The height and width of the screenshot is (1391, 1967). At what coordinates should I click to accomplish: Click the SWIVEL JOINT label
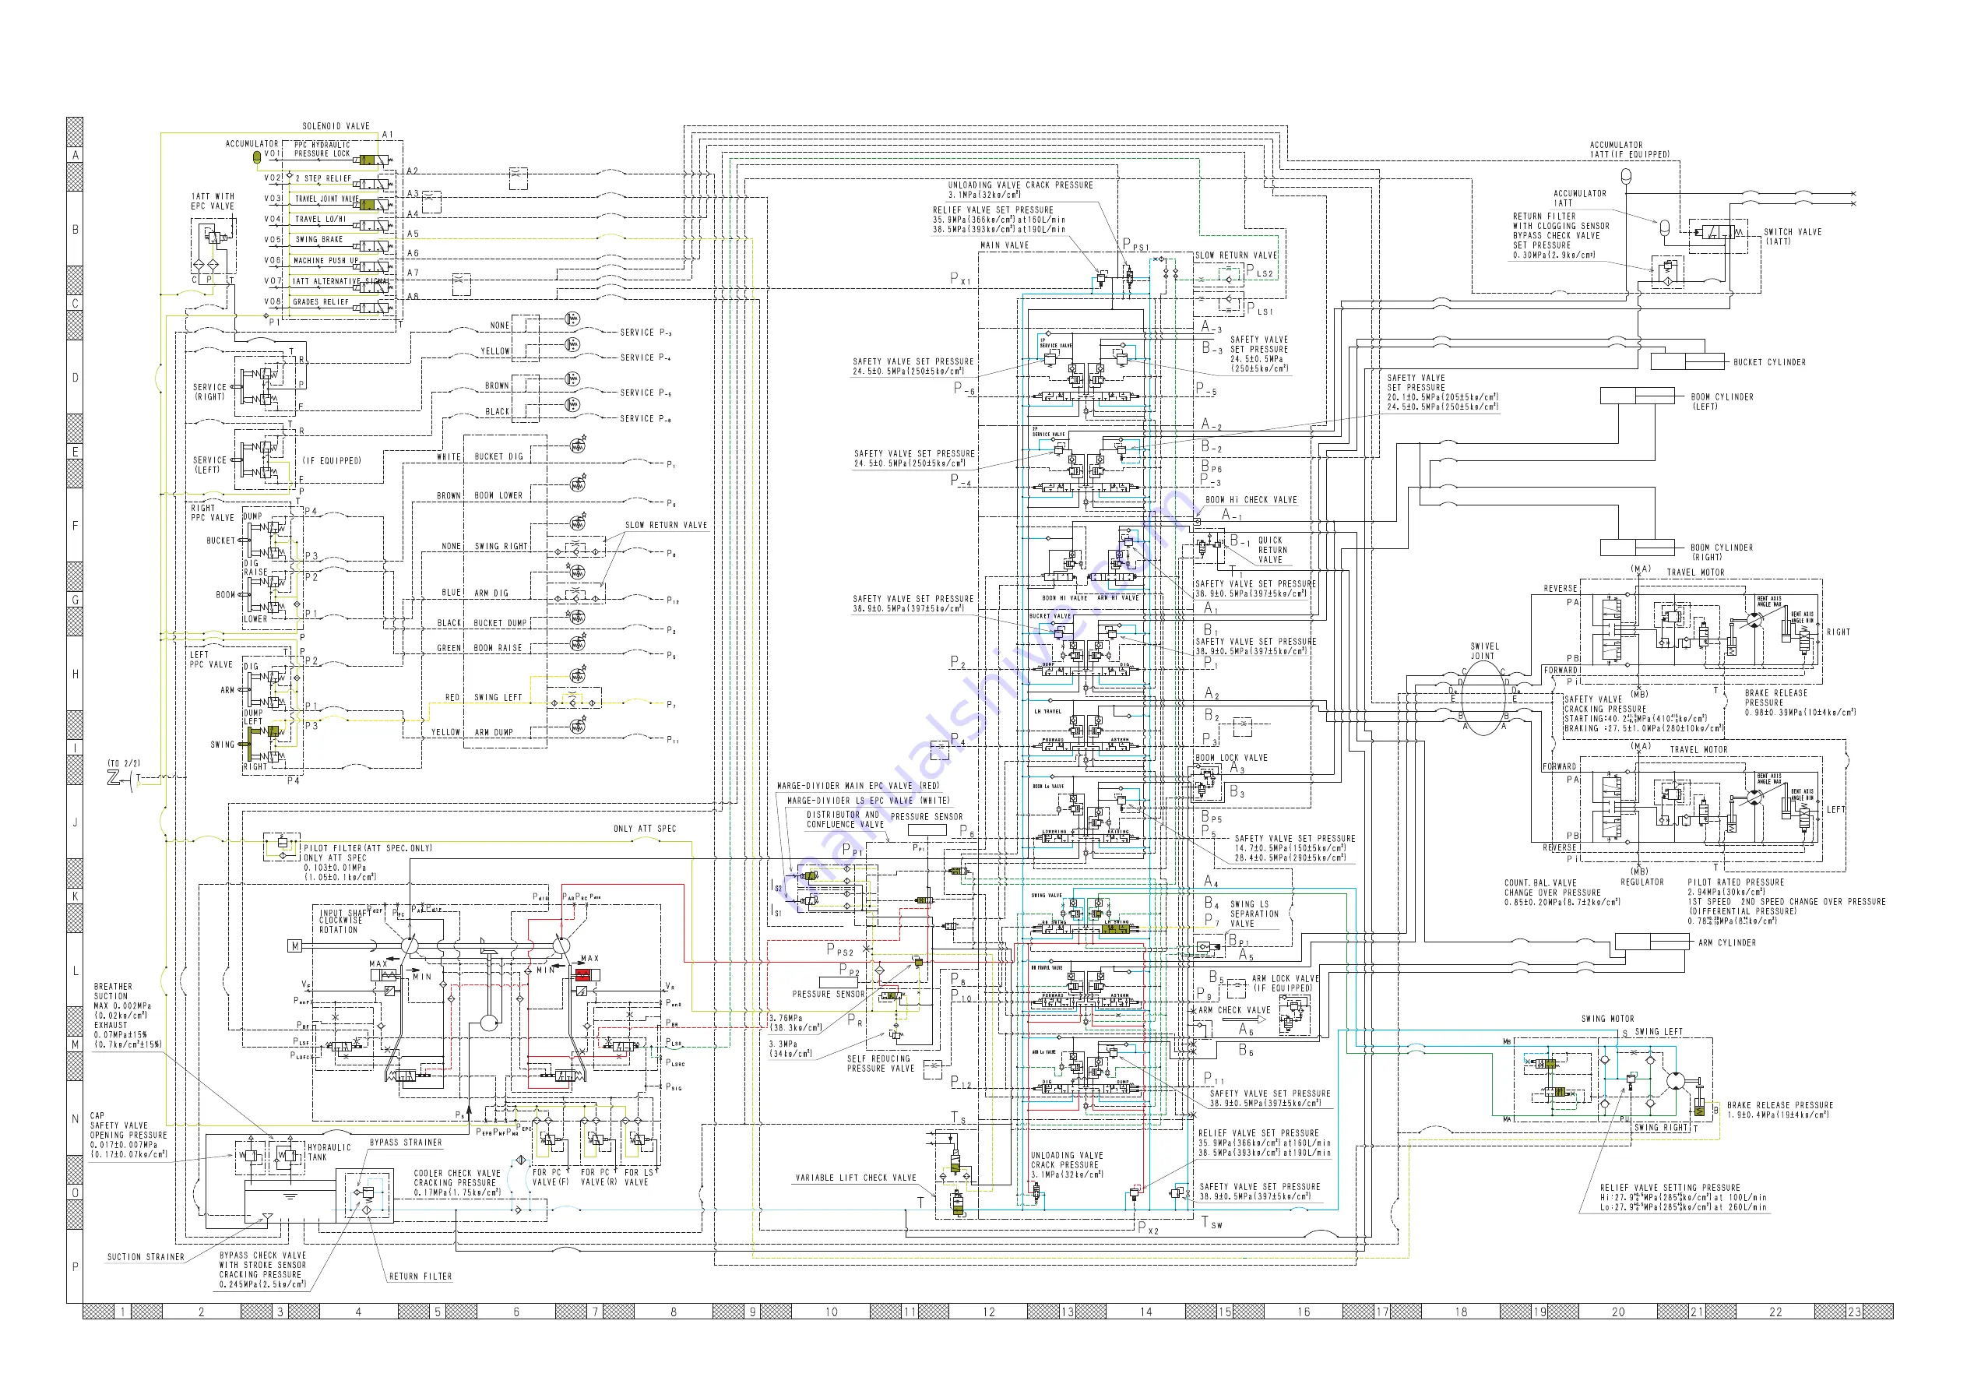point(1485,651)
